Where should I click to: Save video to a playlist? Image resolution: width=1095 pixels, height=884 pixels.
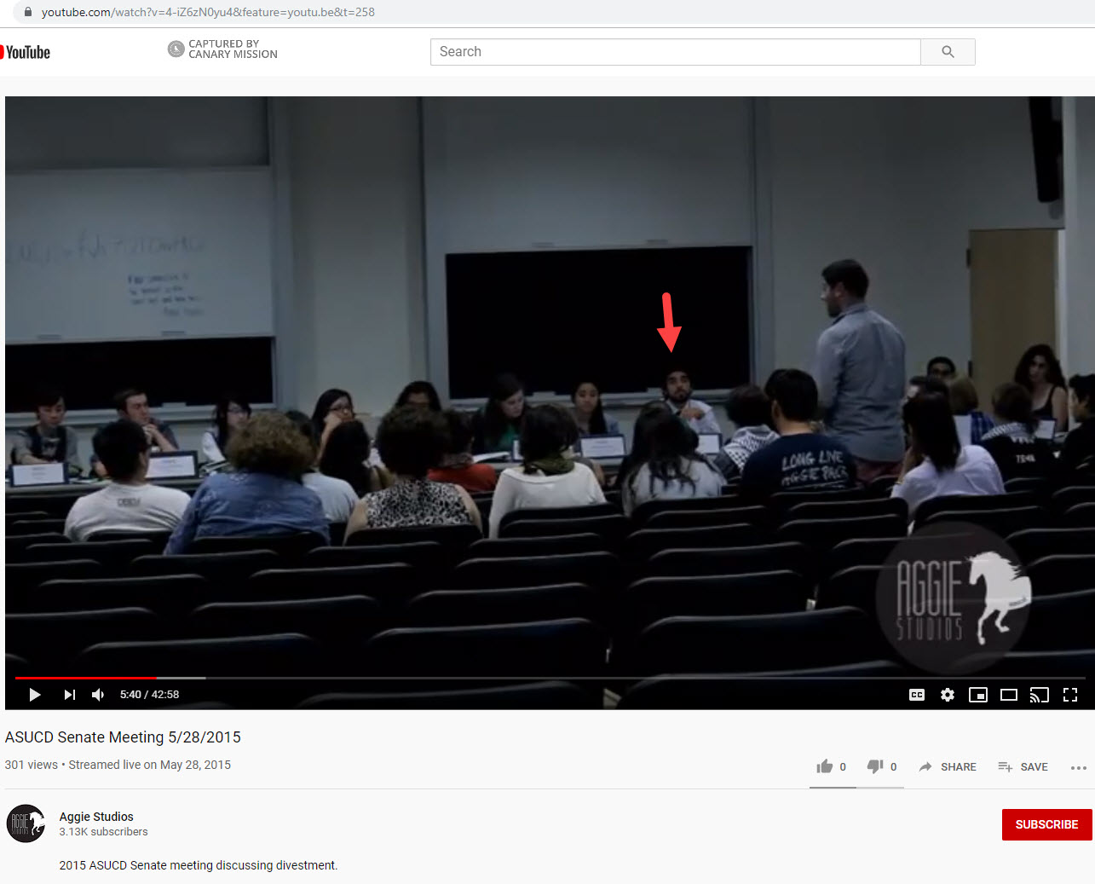click(1023, 767)
